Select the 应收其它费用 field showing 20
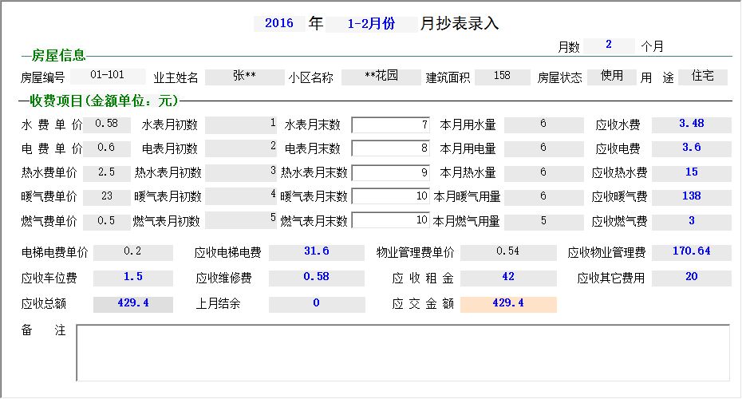Image resolution: width=742 pixels, height=399 pixels. point(691,277)
